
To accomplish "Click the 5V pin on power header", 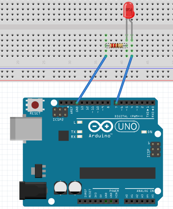I will (x=101, y=201).
